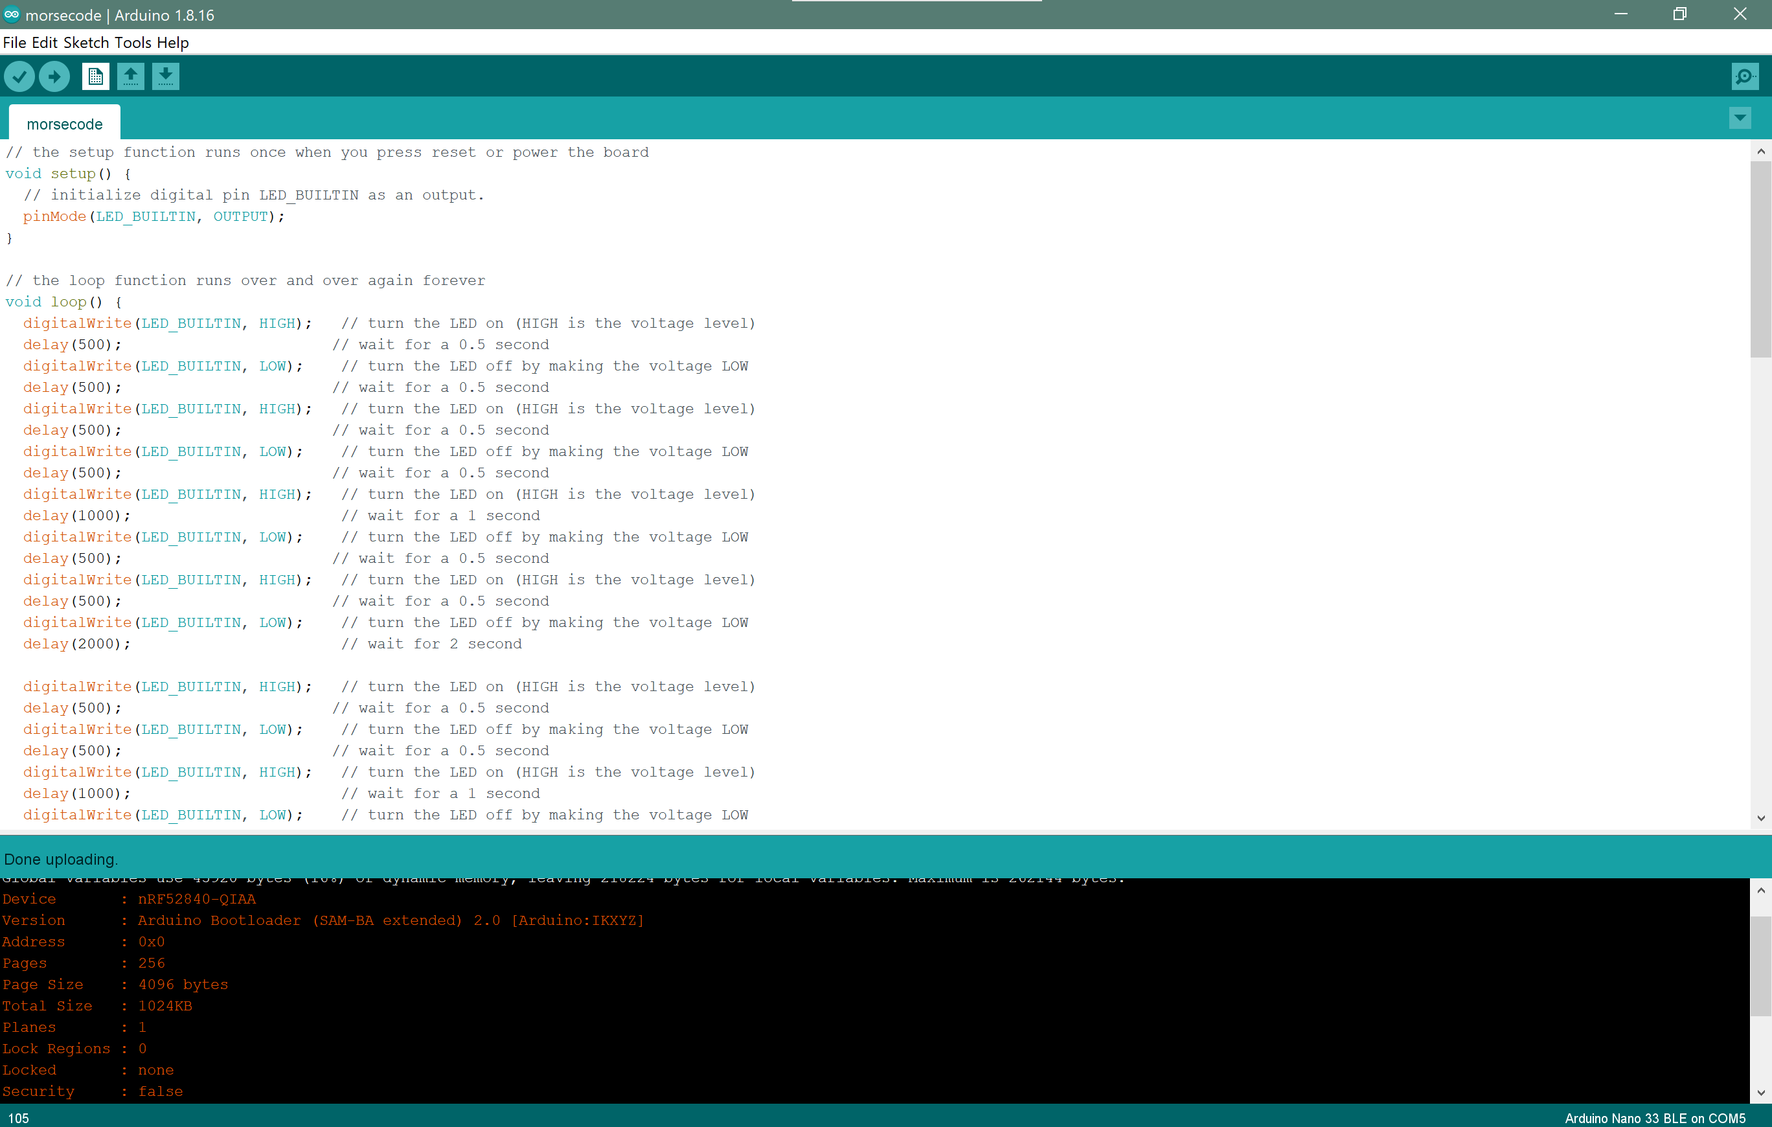Close the Arduino window
This screenshot has height=1127, width=1772.
tap(1740, 14)
